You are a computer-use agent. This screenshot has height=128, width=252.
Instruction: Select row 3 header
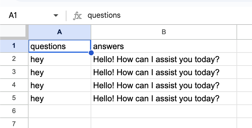click(x=14, y=72)
